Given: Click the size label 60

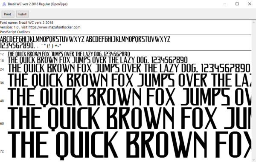Looking at the screenshot, I should point(2,124).
